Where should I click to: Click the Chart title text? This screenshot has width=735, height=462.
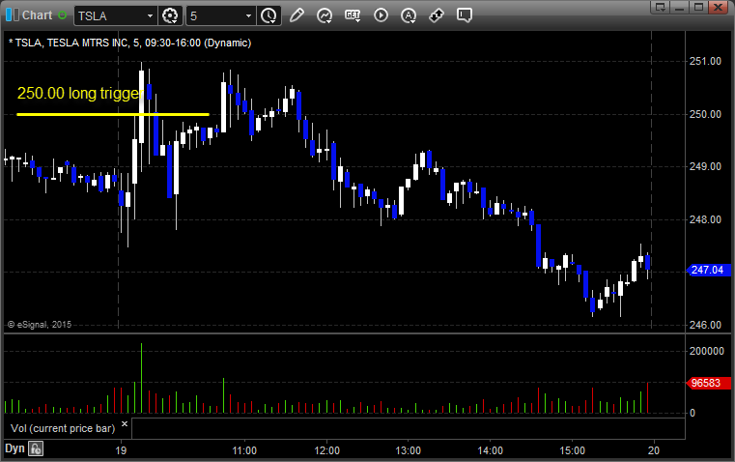click(38, 15)
